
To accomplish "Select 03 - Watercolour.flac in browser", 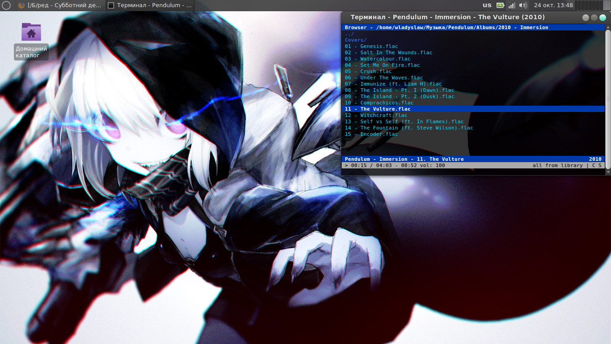I will 378,59.
